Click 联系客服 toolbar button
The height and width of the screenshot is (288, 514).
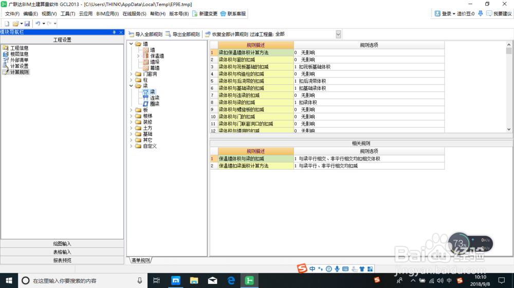233,14
